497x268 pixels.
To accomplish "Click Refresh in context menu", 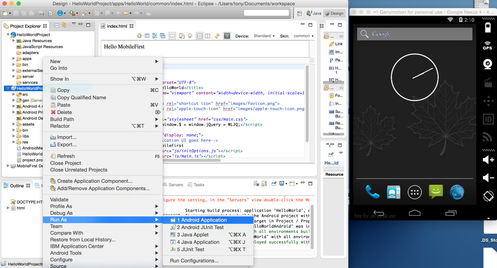I will [103, 156].
